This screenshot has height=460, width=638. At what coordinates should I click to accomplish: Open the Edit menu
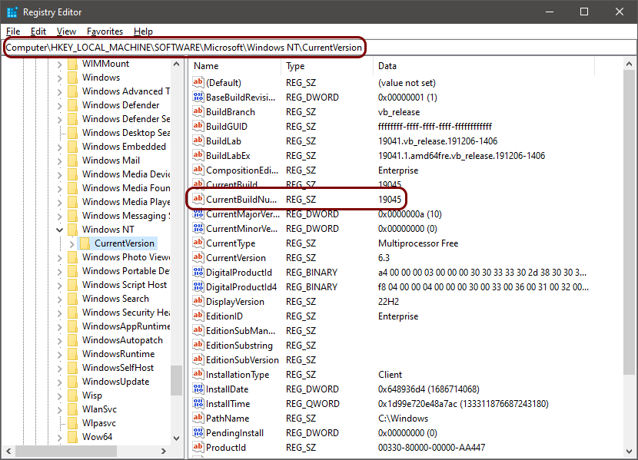coord(38,31)
